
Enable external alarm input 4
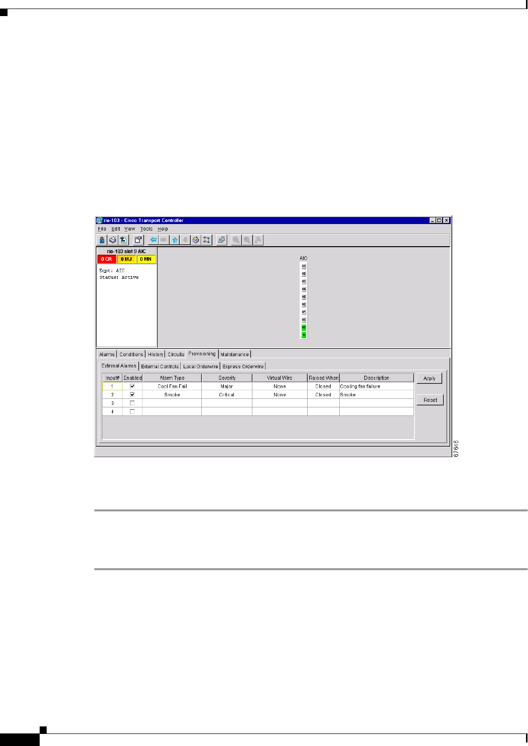(x=133, y=411)
